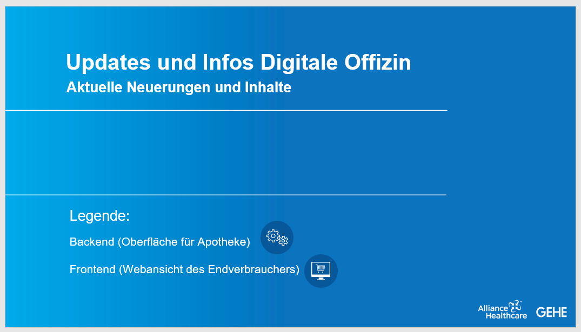Select subtitle 'Aktuelle Neuerungen und Inhalte'
Screen dimensions: 581x332
[x=178, y=87]
